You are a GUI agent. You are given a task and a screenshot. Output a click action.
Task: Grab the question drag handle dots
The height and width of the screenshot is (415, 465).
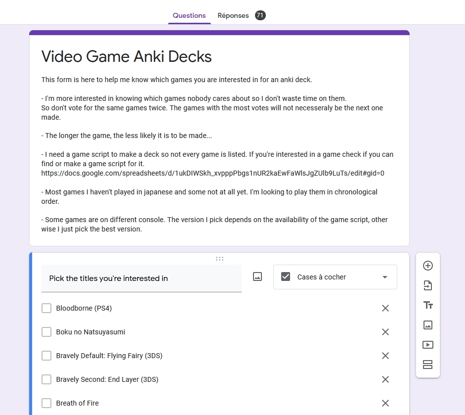219,259
